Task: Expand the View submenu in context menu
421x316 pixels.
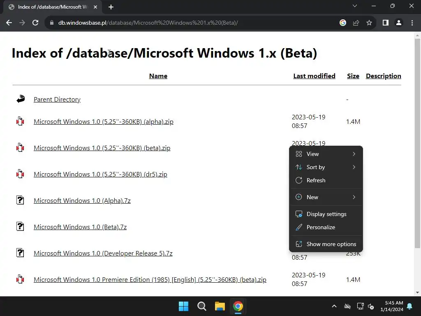Action: 326,154
